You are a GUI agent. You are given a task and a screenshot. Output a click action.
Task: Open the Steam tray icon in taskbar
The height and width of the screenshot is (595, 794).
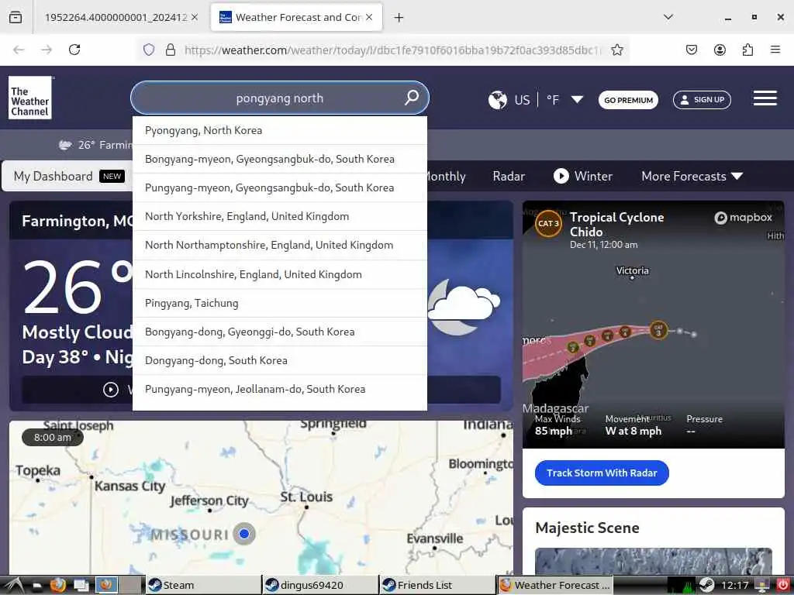[707, 586]
